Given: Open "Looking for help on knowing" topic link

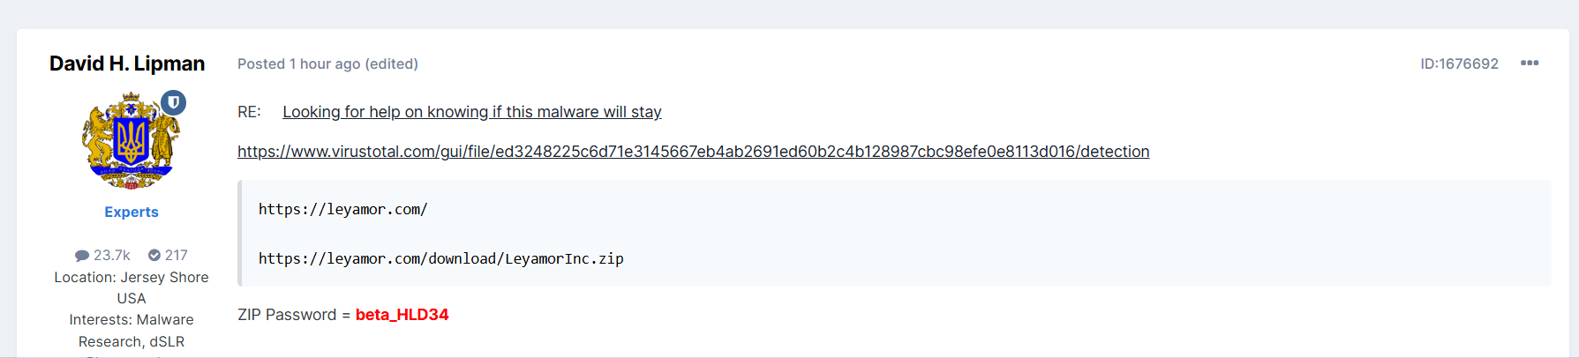Looking at the screenshot, I should (471, 112).
